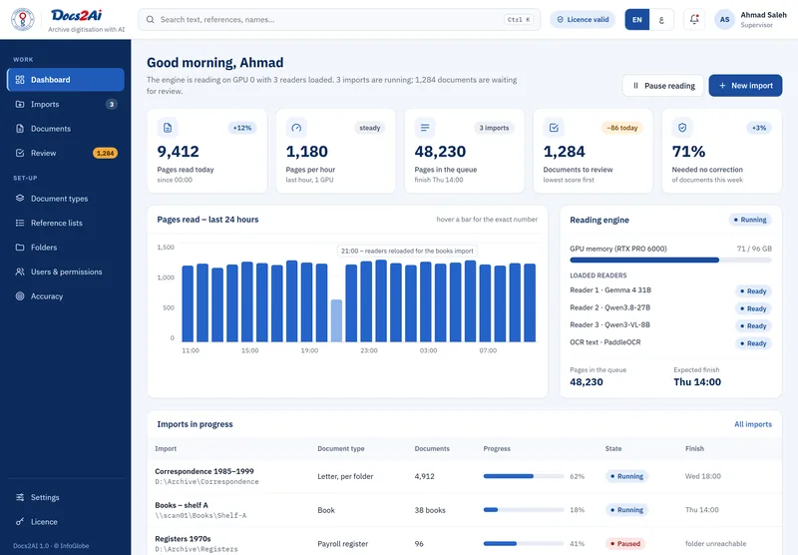Click the −86 today badge
Screen dimensions: 798x555
[x=621, y=128]
